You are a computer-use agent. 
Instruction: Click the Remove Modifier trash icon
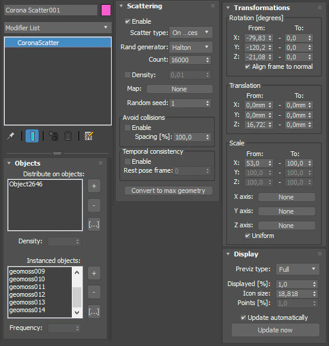(68, 136)
